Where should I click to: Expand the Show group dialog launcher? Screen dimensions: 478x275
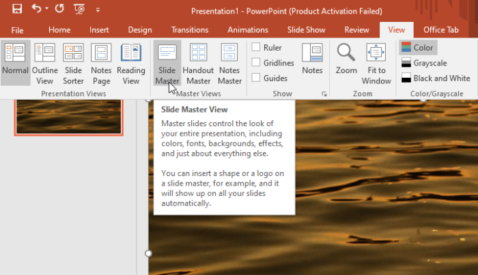(x=324, y=93)
